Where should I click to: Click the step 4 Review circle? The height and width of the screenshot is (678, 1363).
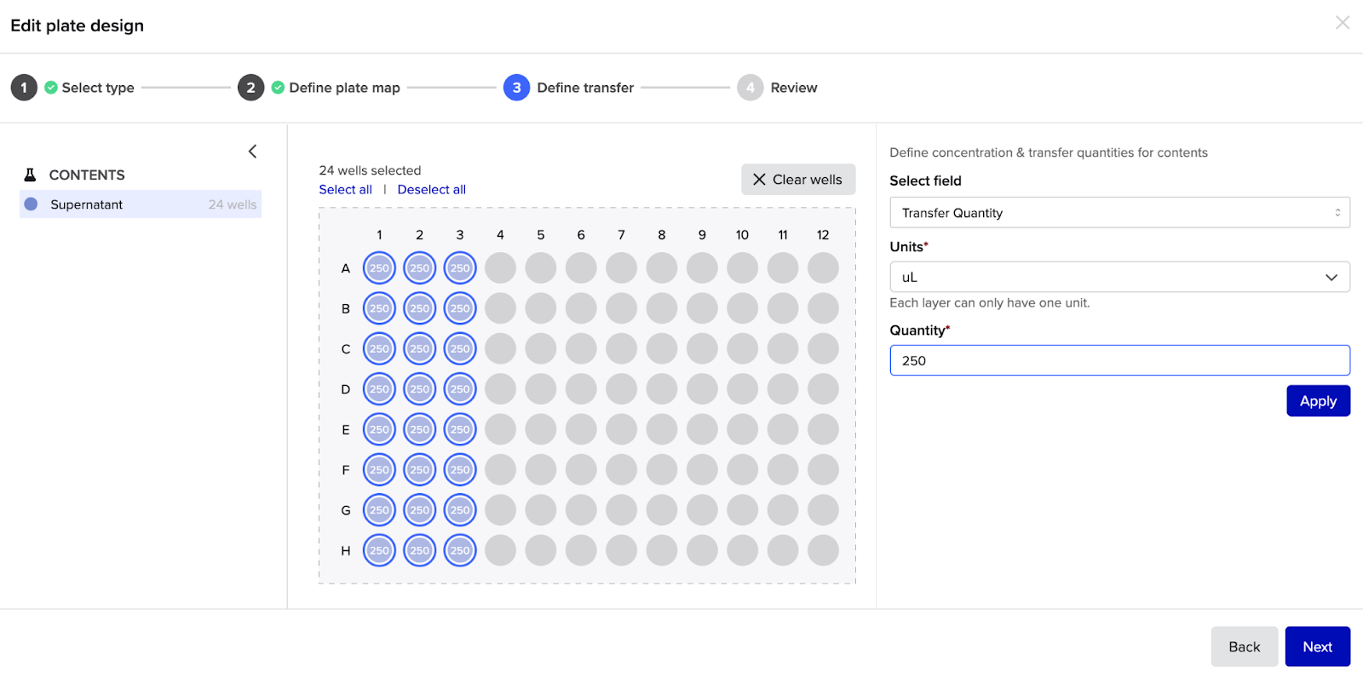click(x=750, y=88)
